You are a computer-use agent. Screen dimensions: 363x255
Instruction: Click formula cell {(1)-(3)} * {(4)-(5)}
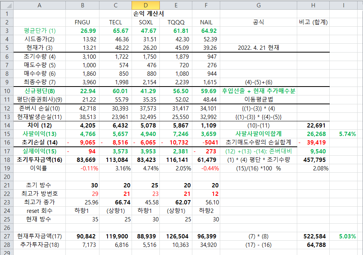(259, 117)
